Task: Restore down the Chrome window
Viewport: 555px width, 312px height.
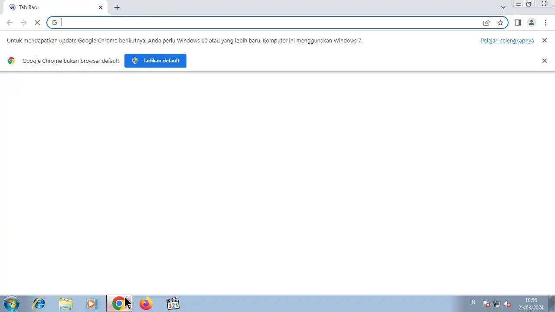Action: (529, 4)
